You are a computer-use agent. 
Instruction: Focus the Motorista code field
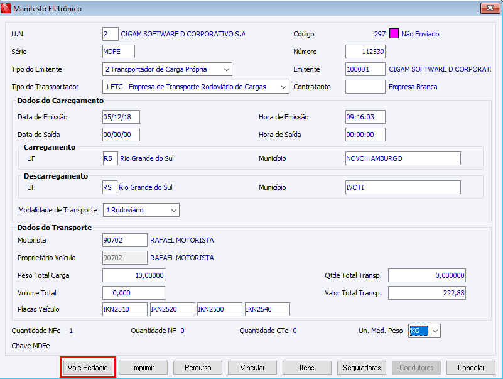[x=125, y=240]
